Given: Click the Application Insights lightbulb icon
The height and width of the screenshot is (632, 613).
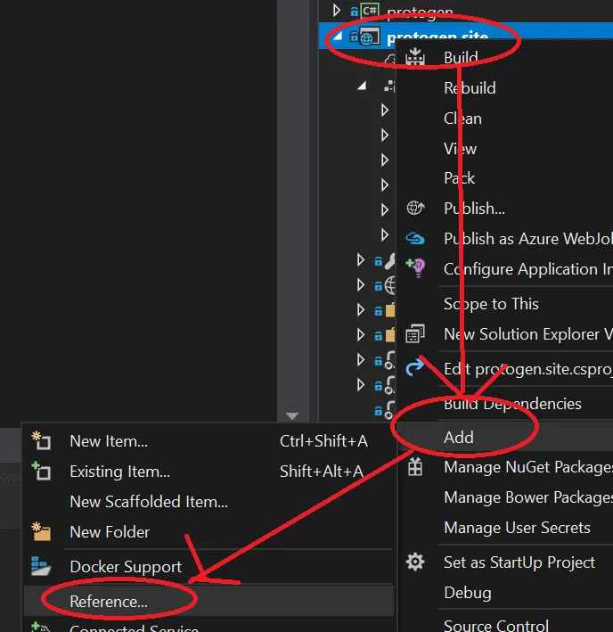Looking at the screenshot, I should click(416, 268).
